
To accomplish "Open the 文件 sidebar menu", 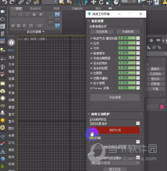I will pos(11,64).
